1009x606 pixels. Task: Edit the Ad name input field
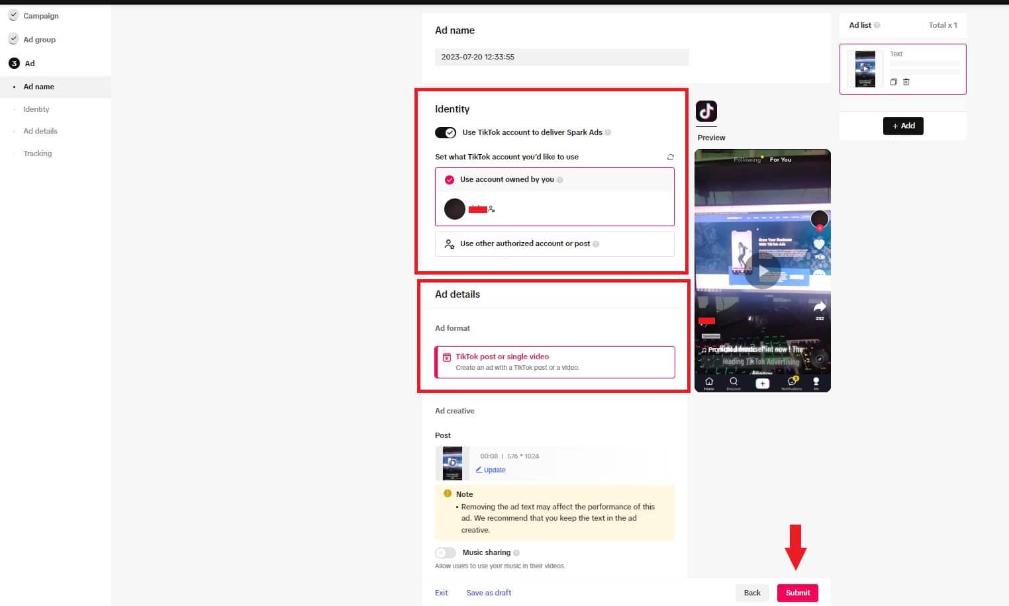point(561,57)
